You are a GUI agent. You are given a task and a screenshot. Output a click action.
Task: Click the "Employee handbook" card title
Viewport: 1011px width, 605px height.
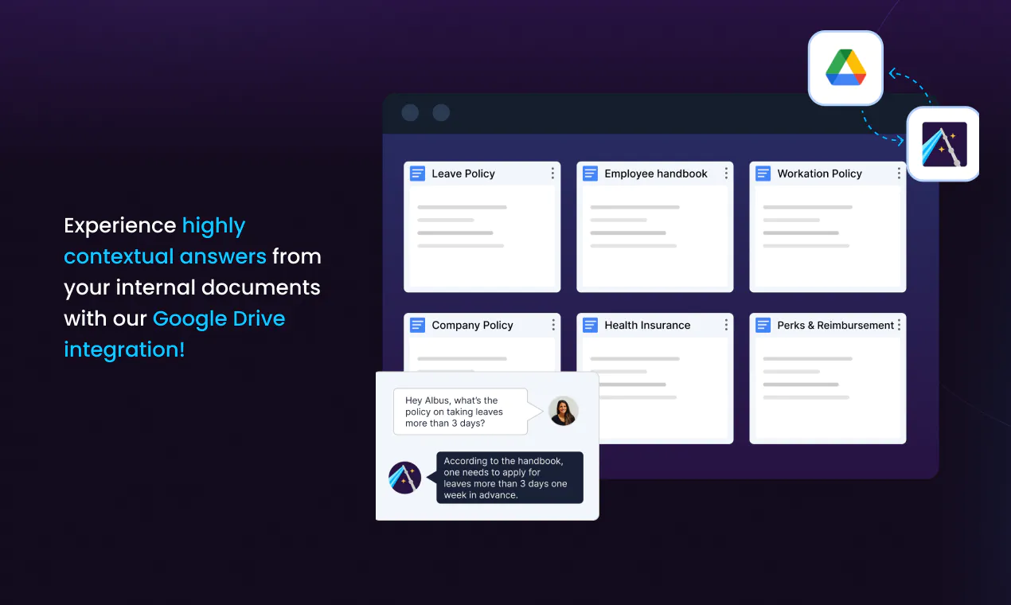click(x=656, y=174)
